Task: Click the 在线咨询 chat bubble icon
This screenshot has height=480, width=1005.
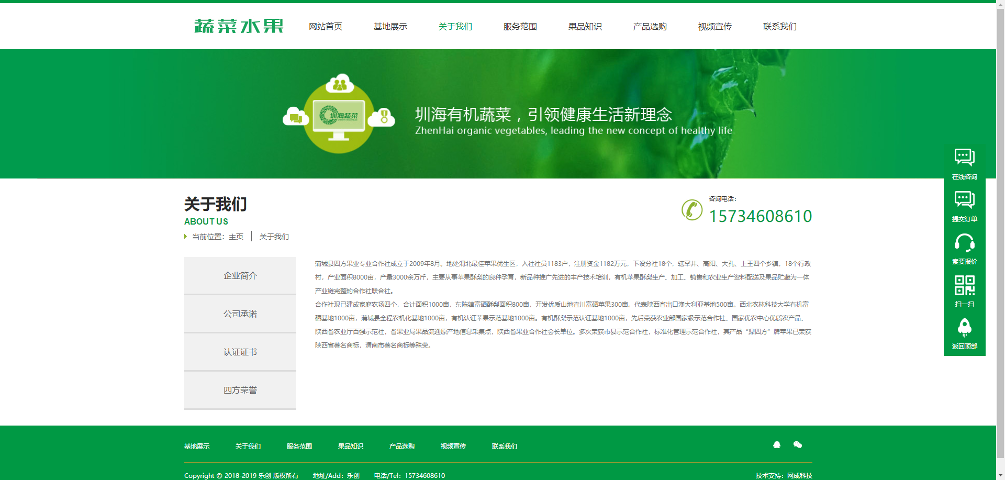Action: tap(964, 158)
